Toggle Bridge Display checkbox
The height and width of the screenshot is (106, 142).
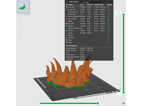[108, 21]
